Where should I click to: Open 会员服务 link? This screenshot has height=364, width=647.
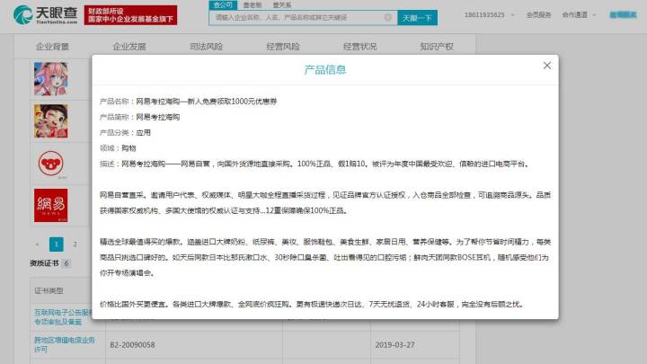point(539,15)
